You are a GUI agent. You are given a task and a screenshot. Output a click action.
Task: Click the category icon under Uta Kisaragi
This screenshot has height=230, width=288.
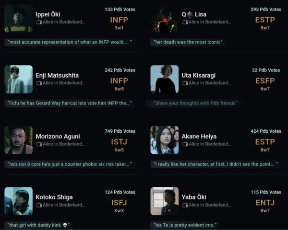pyautogui.click(x=185, y=83)
